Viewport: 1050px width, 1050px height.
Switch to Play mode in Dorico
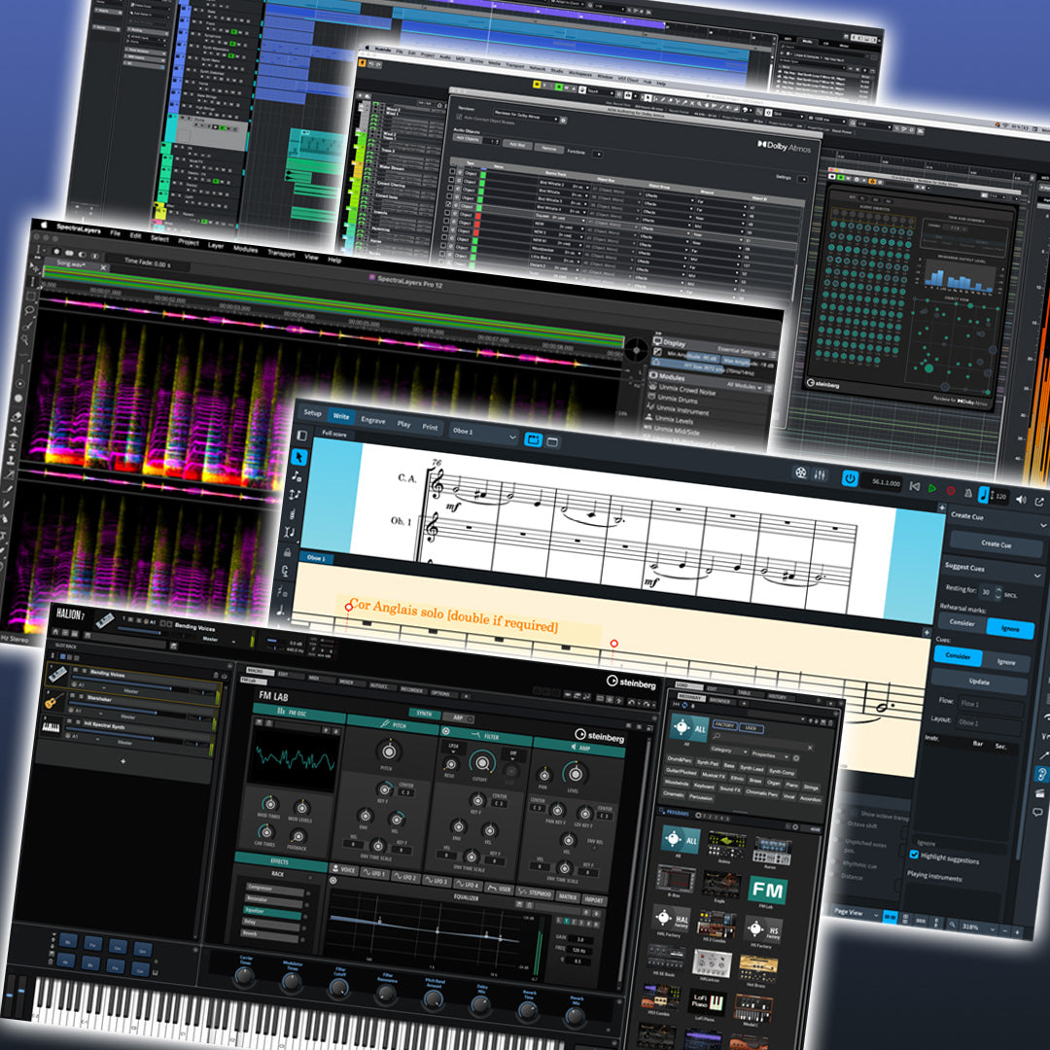tap(403, 423)
